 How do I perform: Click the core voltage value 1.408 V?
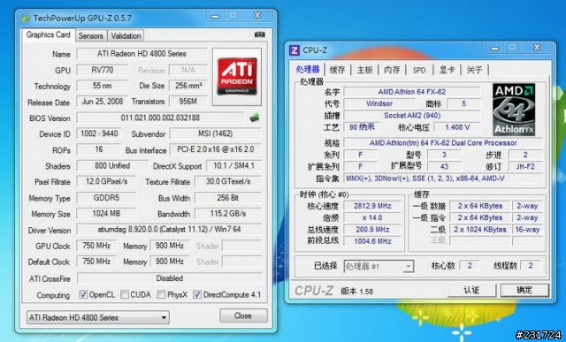click(457, 127)
